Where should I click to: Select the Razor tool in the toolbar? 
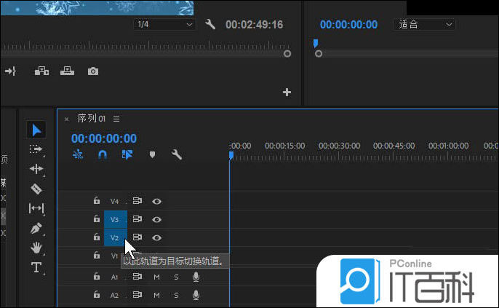tap(36, 189)
